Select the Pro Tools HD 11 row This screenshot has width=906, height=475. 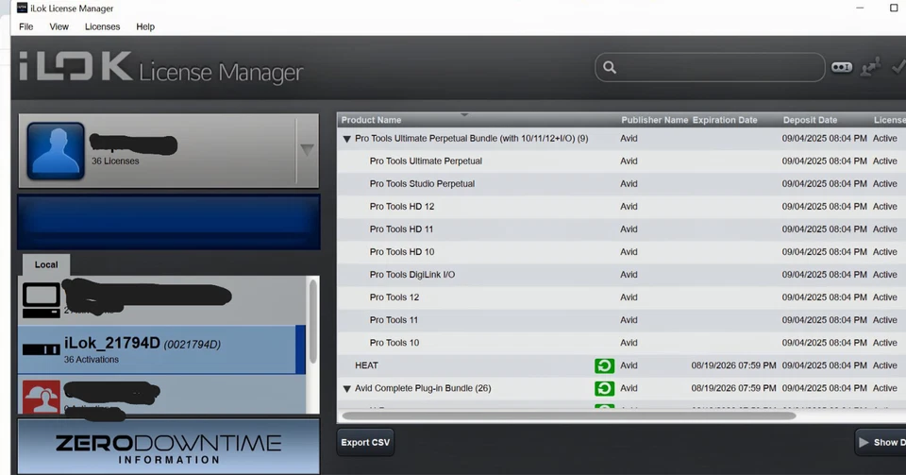coord(621,229)
